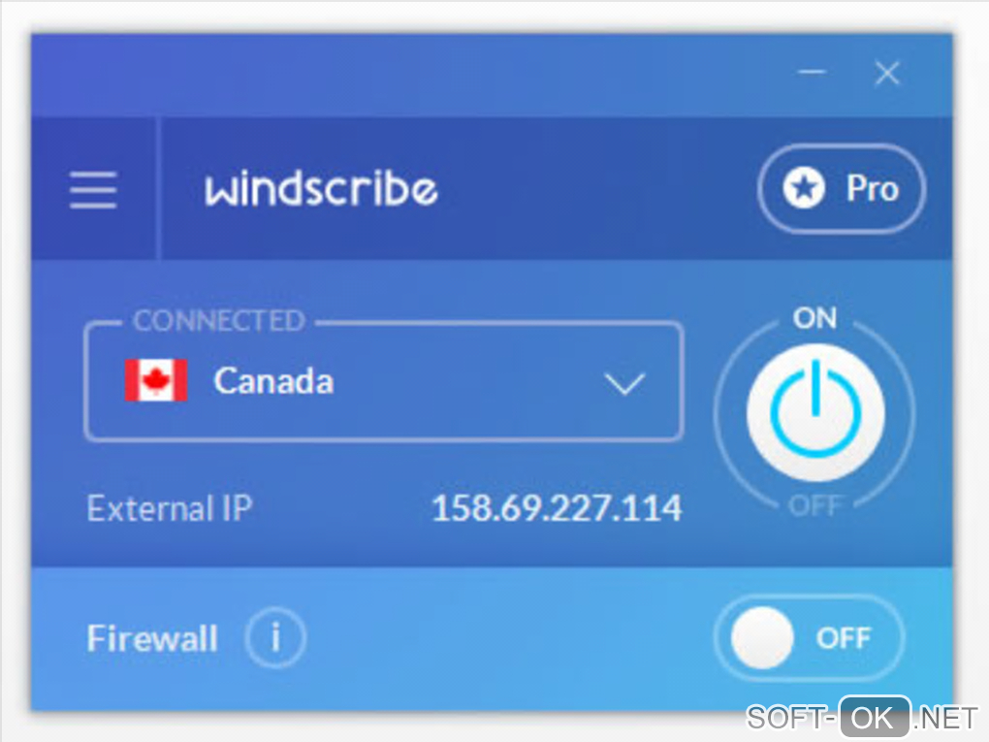Open the Canada location dropdown

pyautogui.click(x=384, y=382)
